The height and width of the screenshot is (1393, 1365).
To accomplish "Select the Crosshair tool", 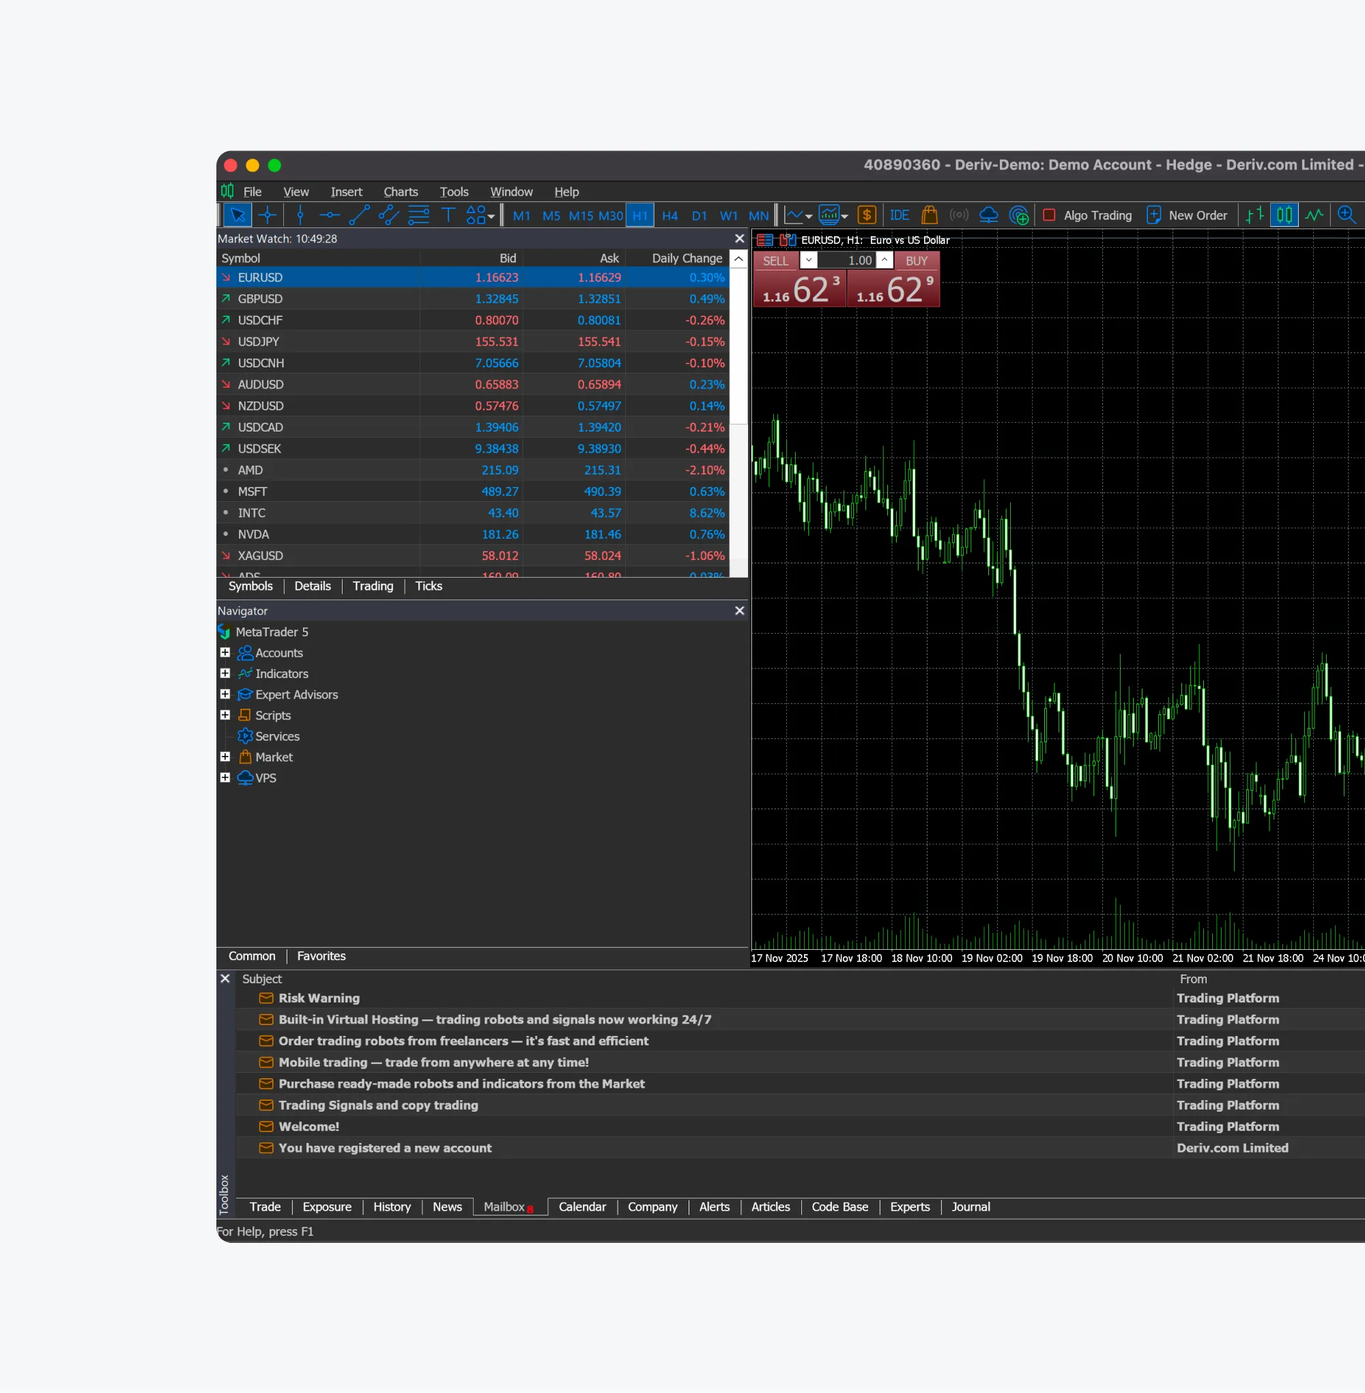I will [x=268, y=215].
